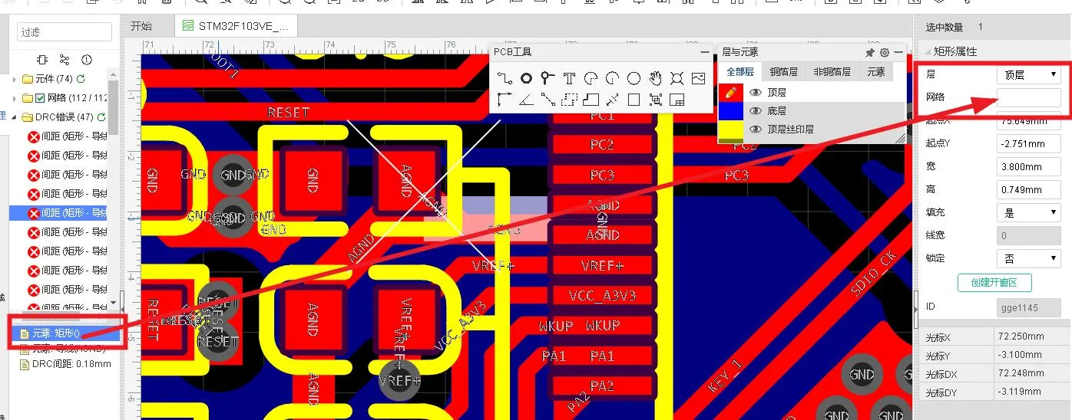
Task: Click the 创建开窗区 button
Action: point(994,283)
